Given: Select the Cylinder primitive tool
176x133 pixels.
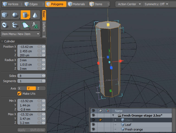Looking at the screenshot, I should pos(25,15).
